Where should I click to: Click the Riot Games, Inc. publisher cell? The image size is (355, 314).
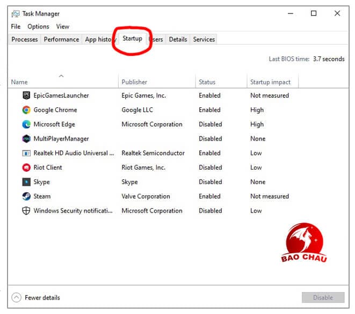(x=143, y=167)
